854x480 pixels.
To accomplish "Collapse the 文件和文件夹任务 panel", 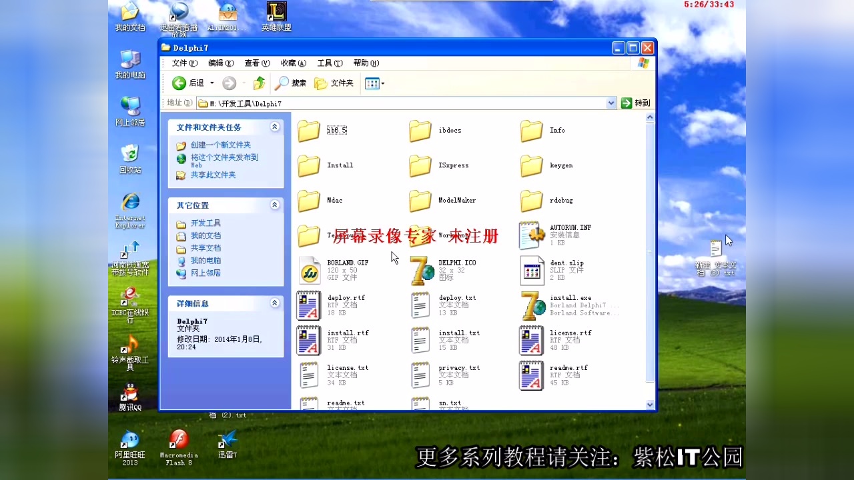I will point(275,127).
